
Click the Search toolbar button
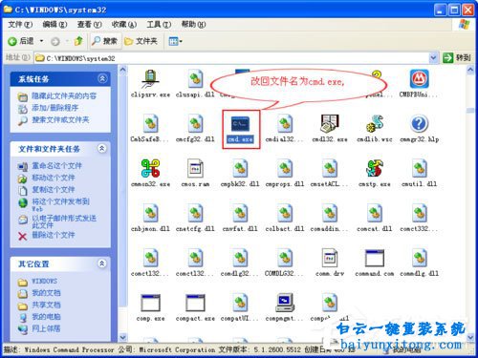coord(105,41)
